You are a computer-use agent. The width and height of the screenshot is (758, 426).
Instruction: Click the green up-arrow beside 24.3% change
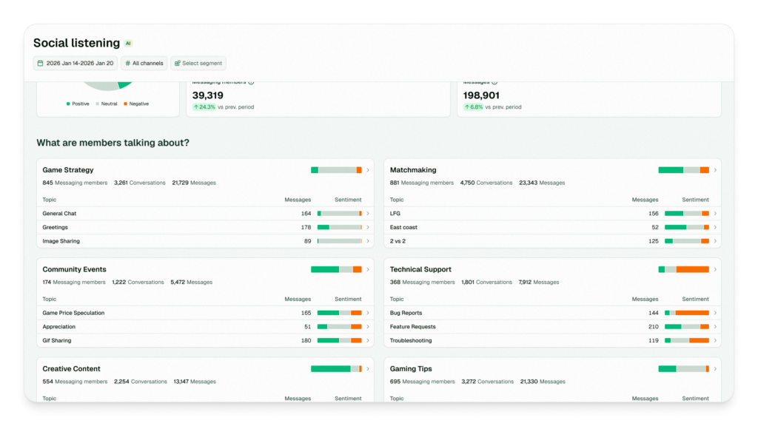pyautogui.click(x=197, y=107)
